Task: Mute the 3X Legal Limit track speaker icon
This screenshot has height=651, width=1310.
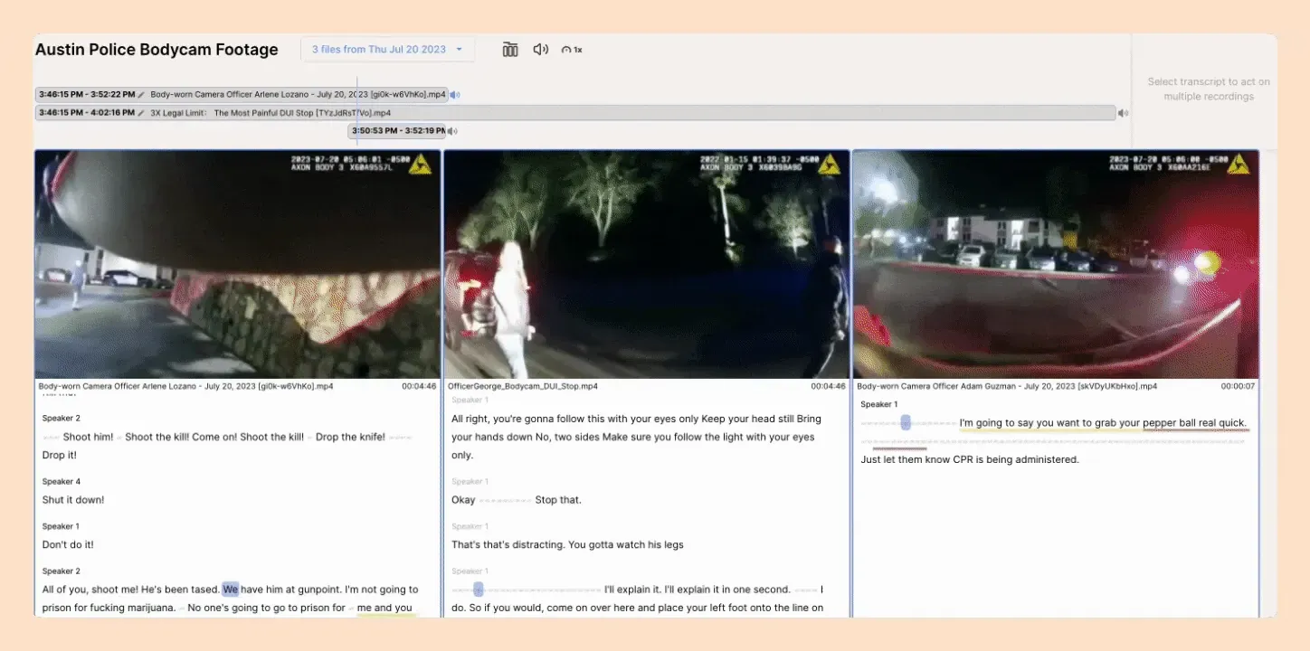Action: [1123, 113]
